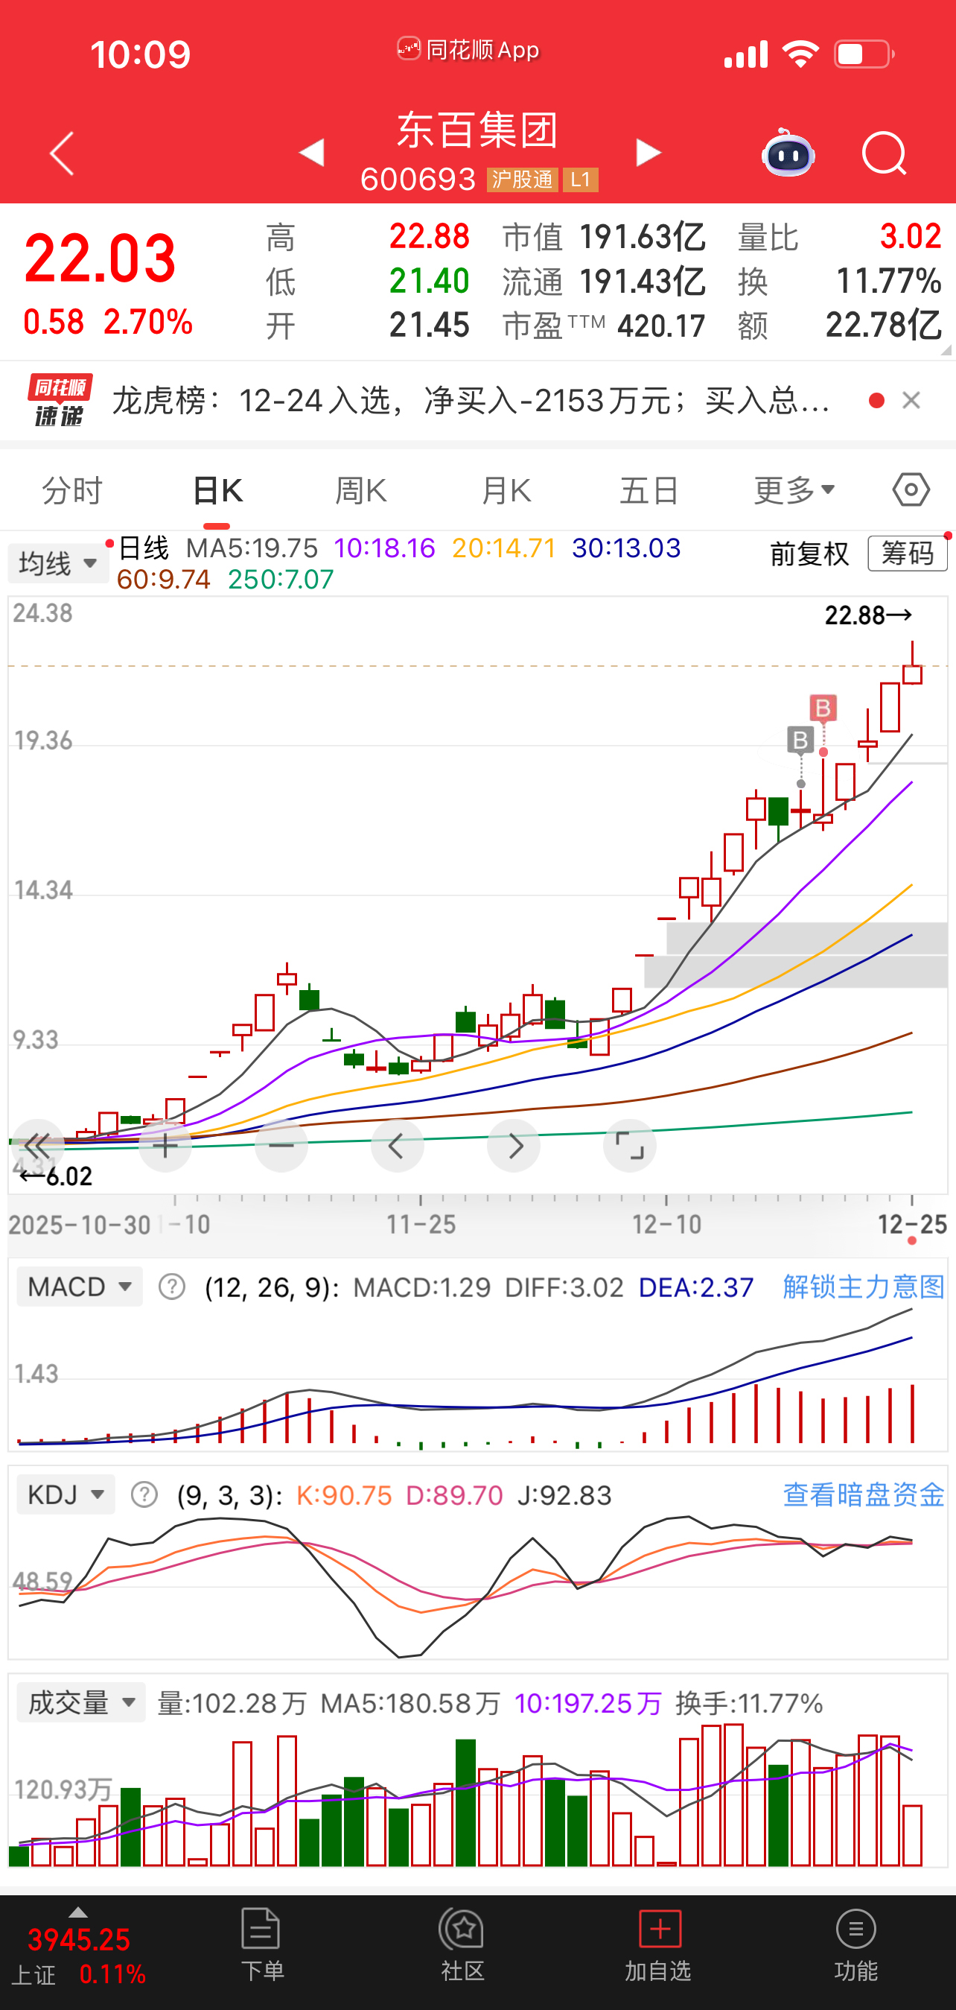
Task: Open KDJ indicator dropdown
Action: click(66, 1495)
